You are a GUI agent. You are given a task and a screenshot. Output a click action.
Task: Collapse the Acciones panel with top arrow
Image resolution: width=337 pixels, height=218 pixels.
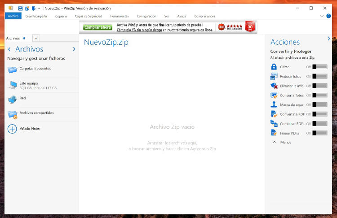pyautogui.click(x=329, y=39)
